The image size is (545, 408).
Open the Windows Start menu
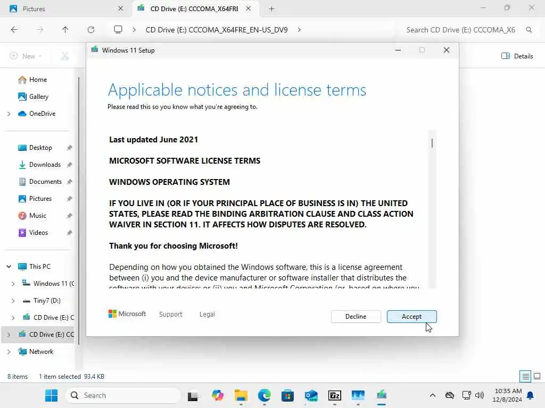pos(52,395)
